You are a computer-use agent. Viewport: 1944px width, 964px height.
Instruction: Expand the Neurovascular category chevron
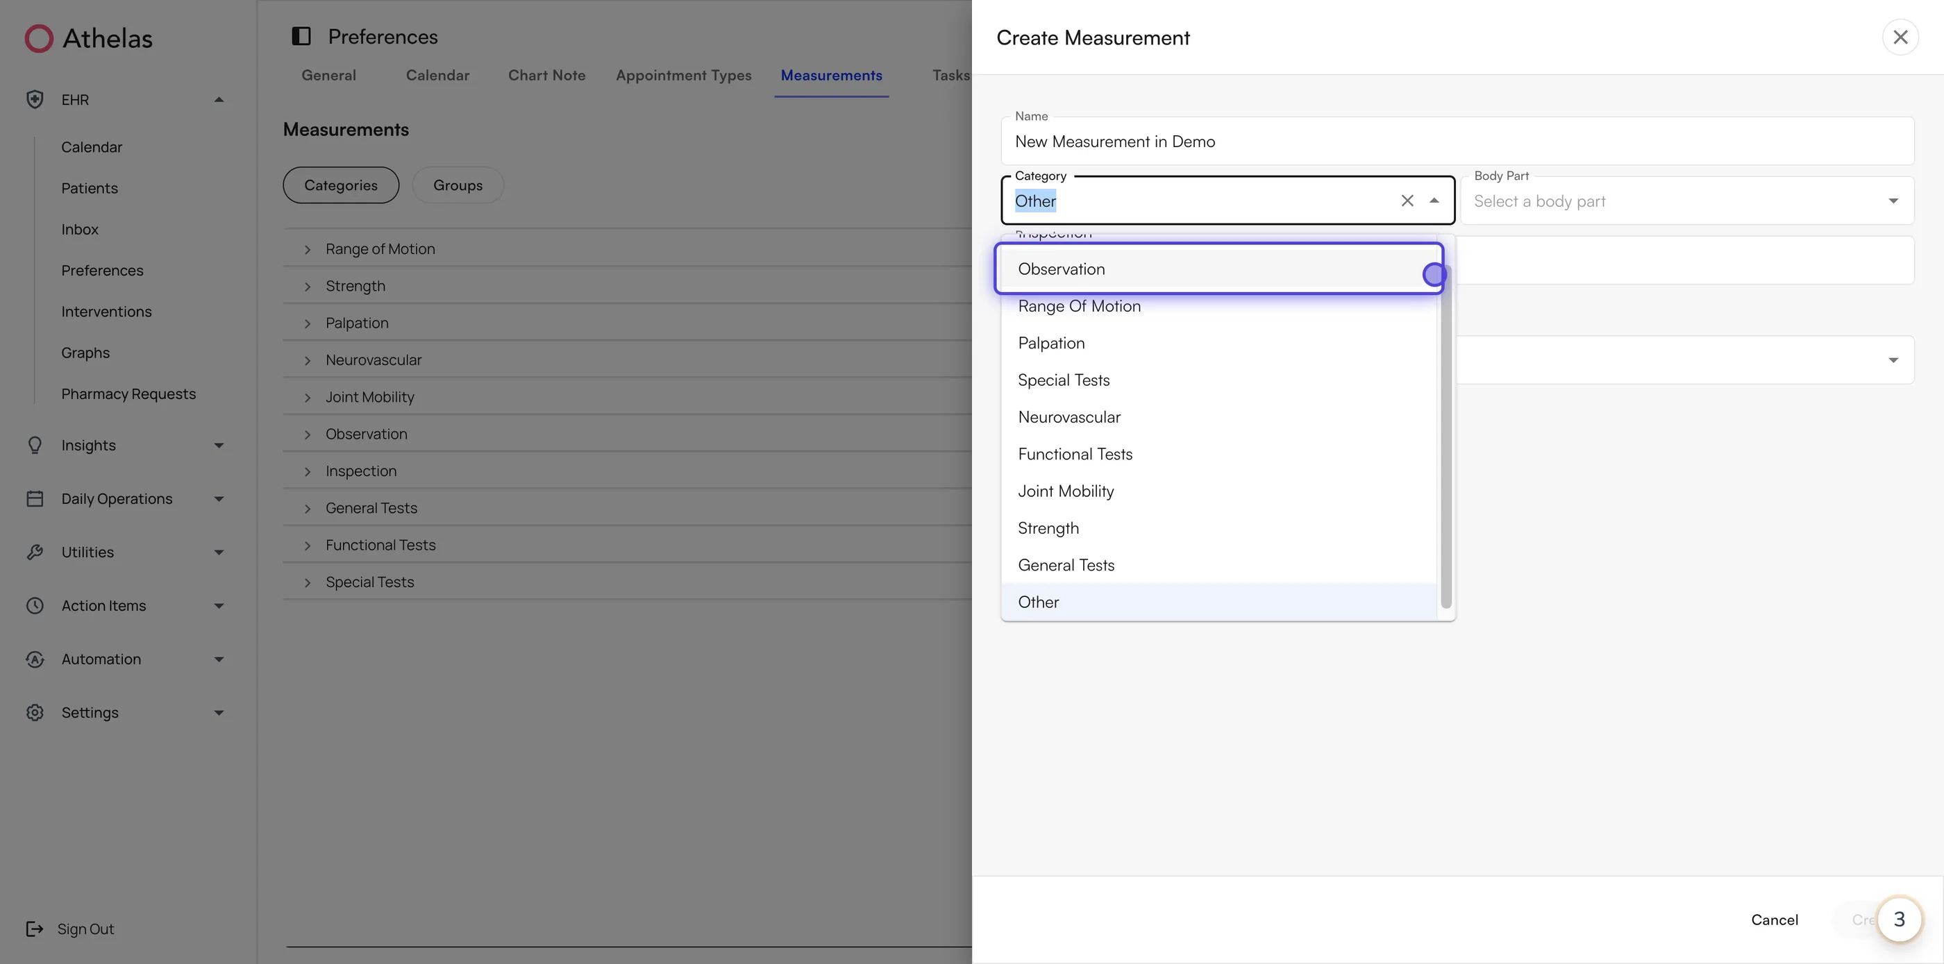coord(307,360)
